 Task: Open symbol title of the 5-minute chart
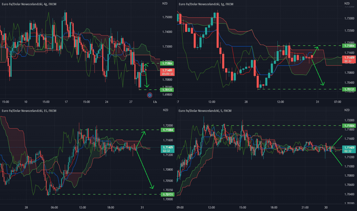tap(205, 110)
